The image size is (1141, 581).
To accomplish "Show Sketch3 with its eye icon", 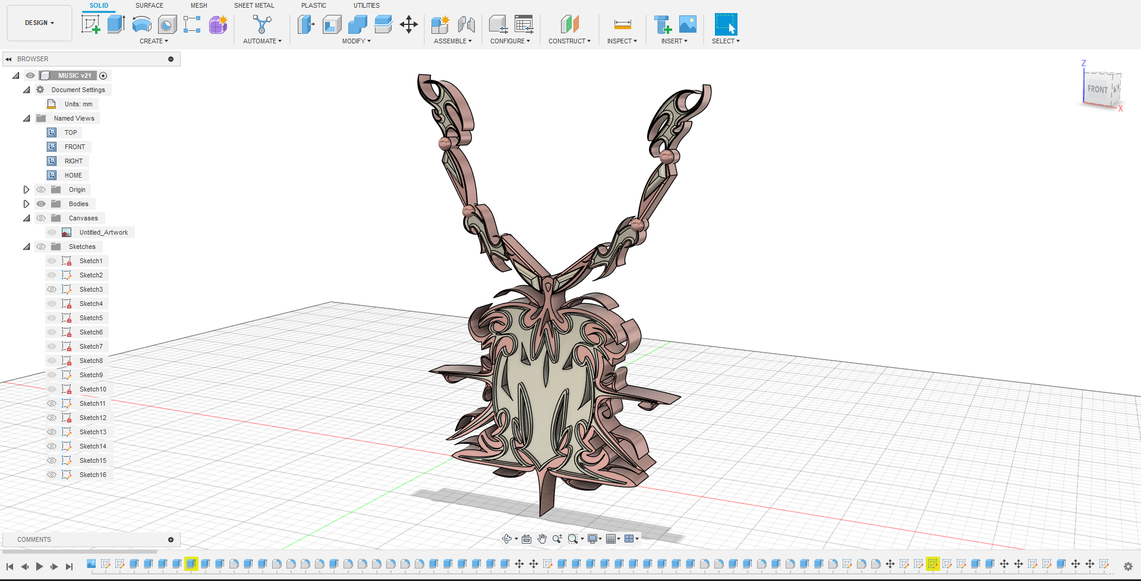I will [52, 289].
